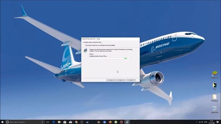
Task: Open the Windows Start menu
Action: 2,122
